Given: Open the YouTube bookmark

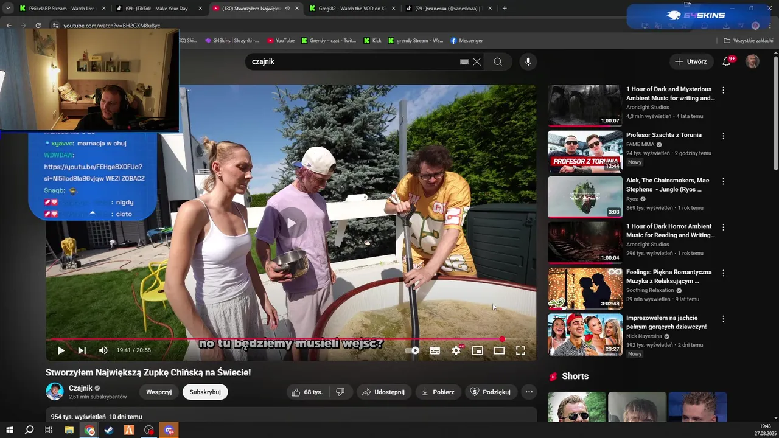Looking at the screenshot, I should point(281,41).
